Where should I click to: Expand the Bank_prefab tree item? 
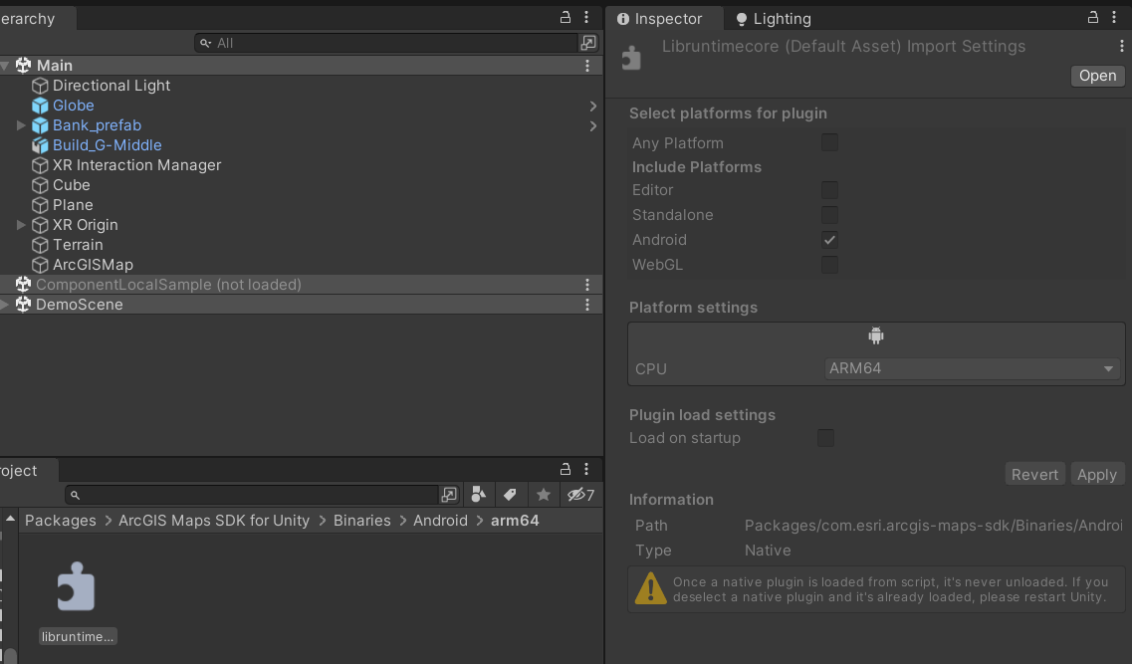[21, 125]
